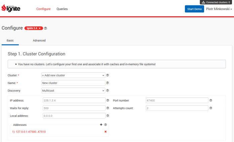Click into the IP address input field

74,100
